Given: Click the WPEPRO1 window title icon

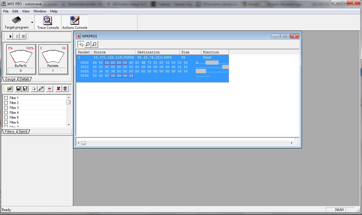Looking at the screenshot, I should point(79,36).
